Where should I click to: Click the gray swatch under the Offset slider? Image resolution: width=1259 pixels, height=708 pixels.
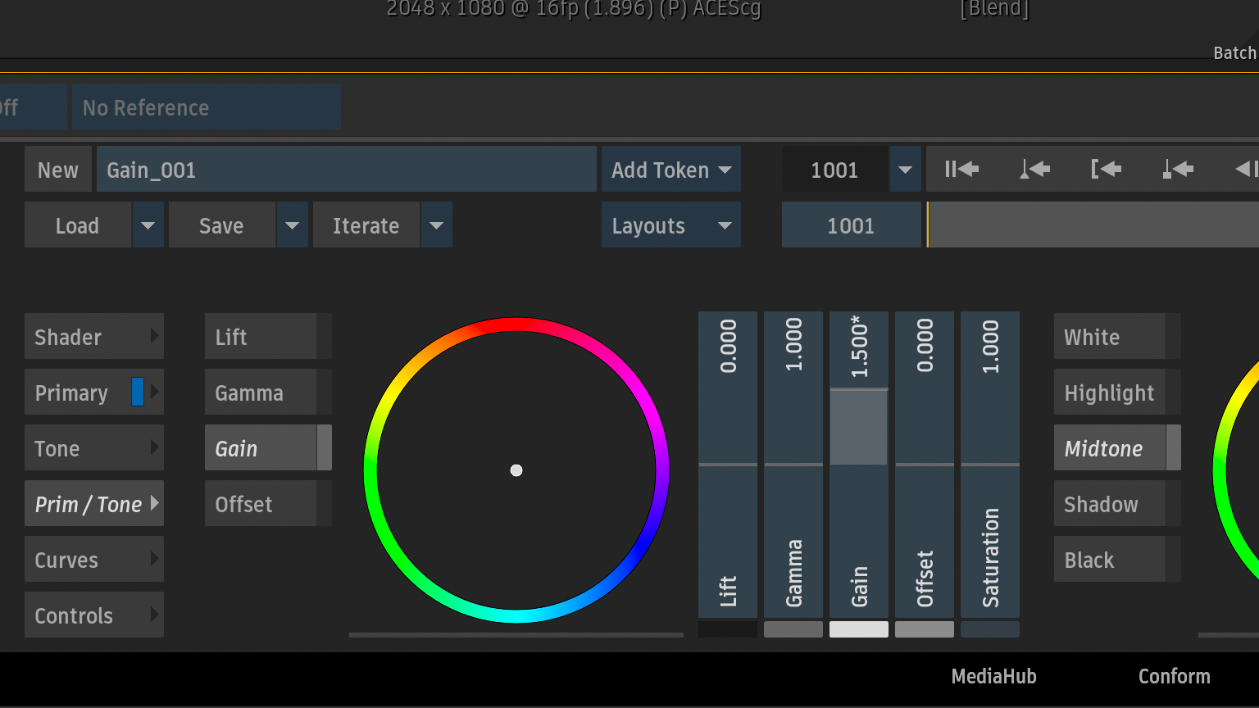925,629
